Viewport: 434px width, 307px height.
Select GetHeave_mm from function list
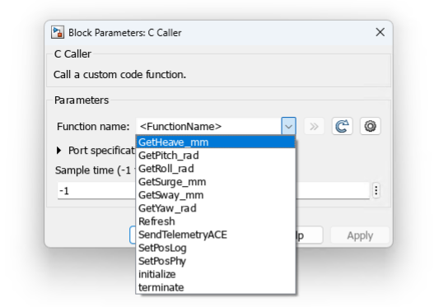point(216,142)
